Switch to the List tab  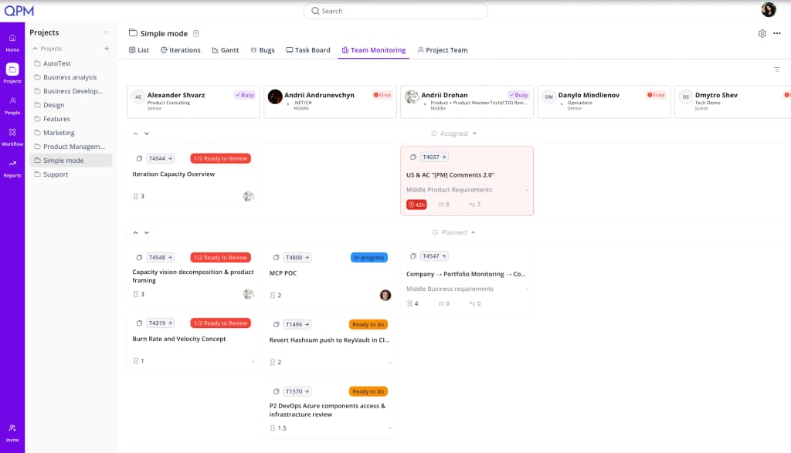click(139, 50)
